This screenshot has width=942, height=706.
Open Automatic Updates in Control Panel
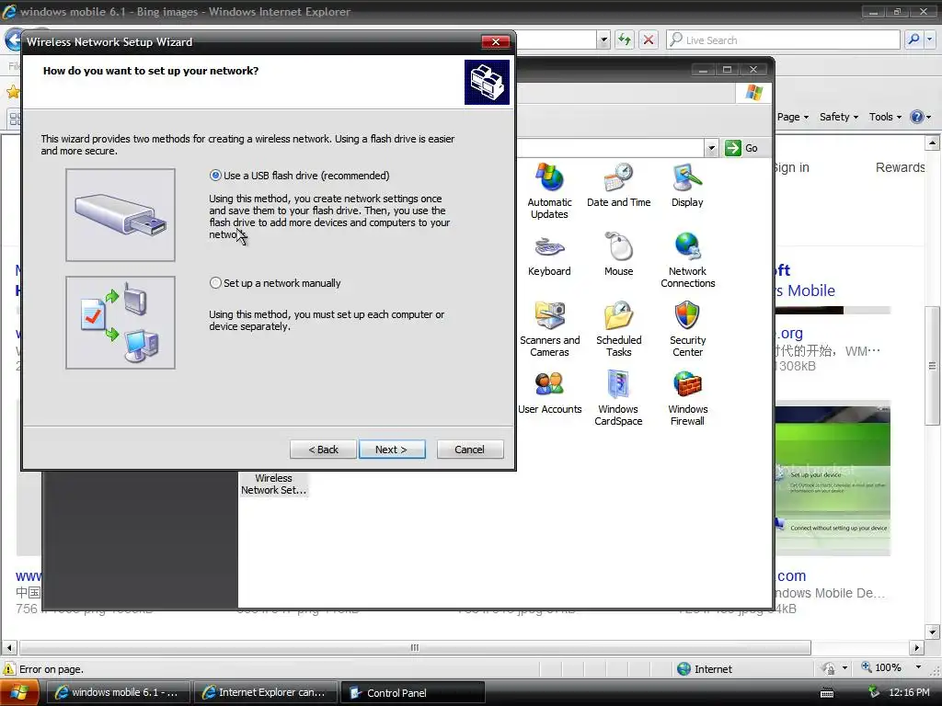[x=549, y=191]
